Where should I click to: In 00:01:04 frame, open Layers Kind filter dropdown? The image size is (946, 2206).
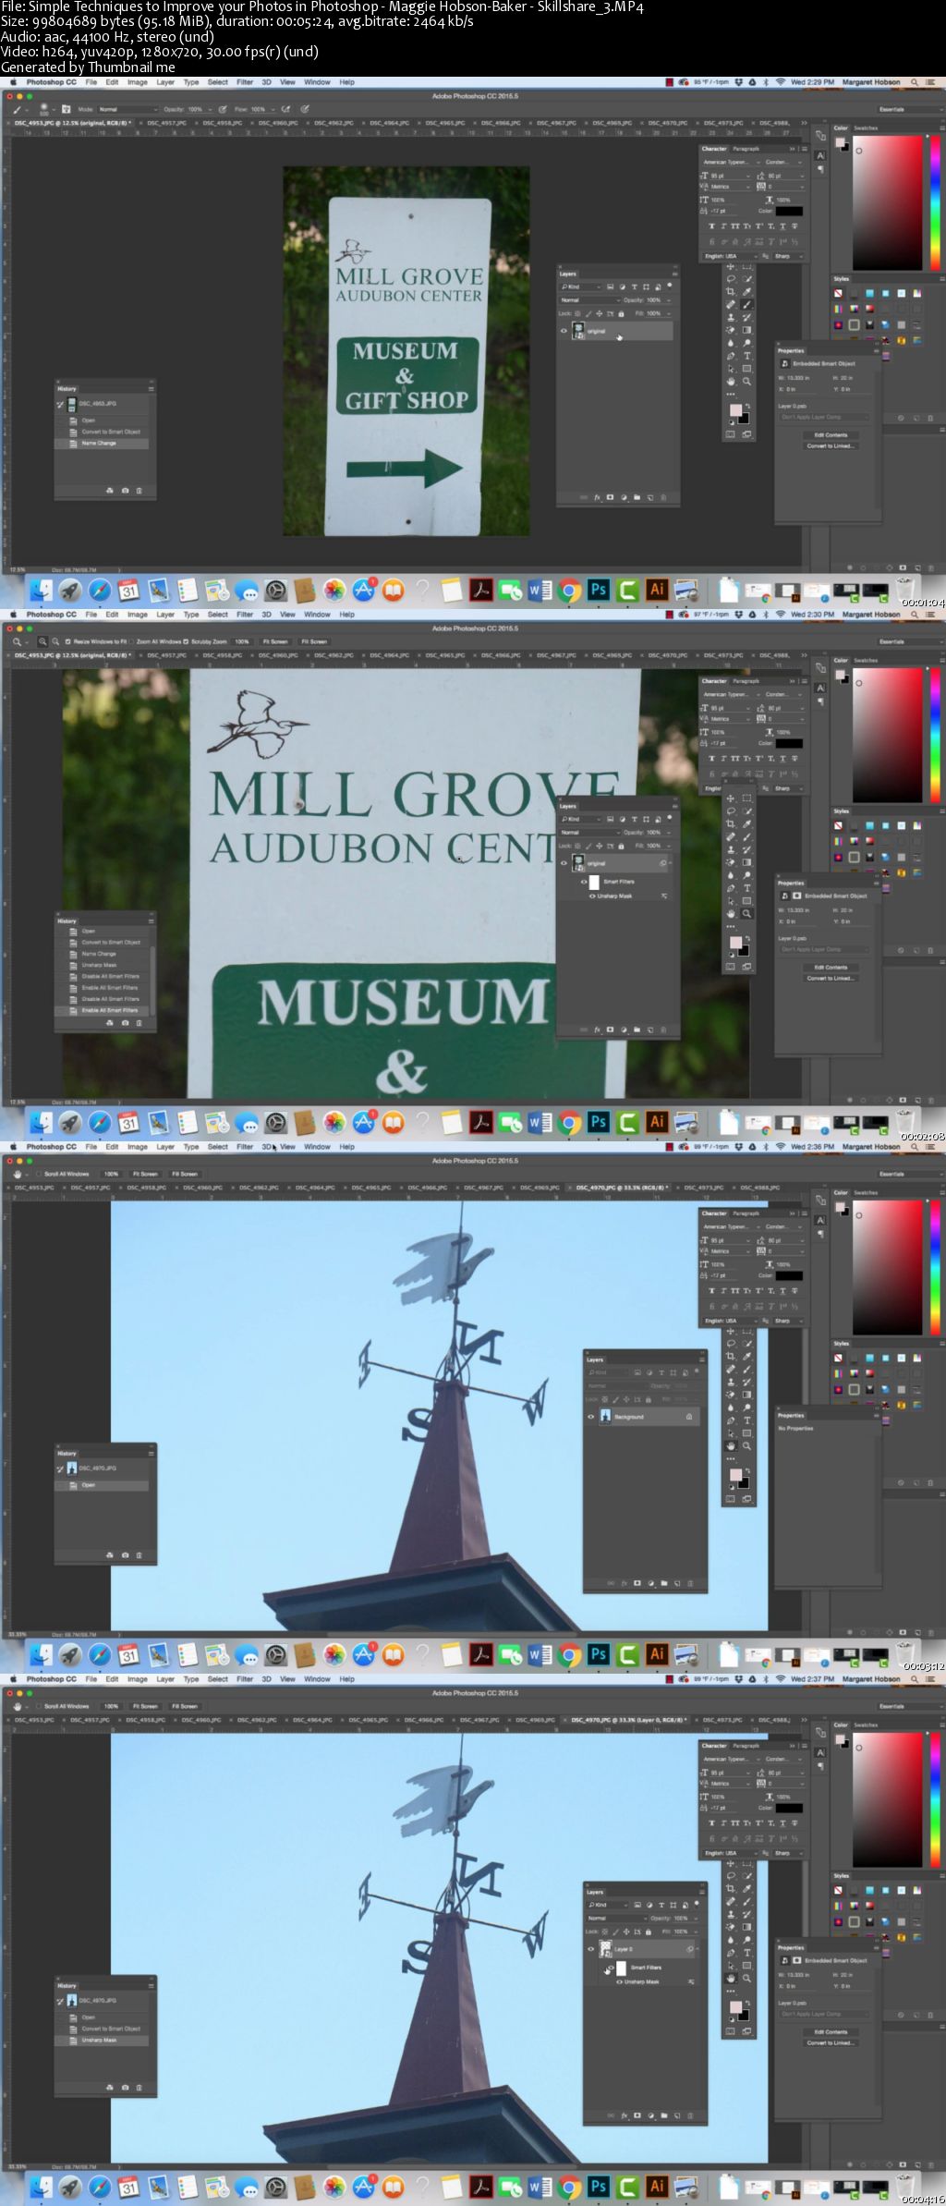pos(580,286)
